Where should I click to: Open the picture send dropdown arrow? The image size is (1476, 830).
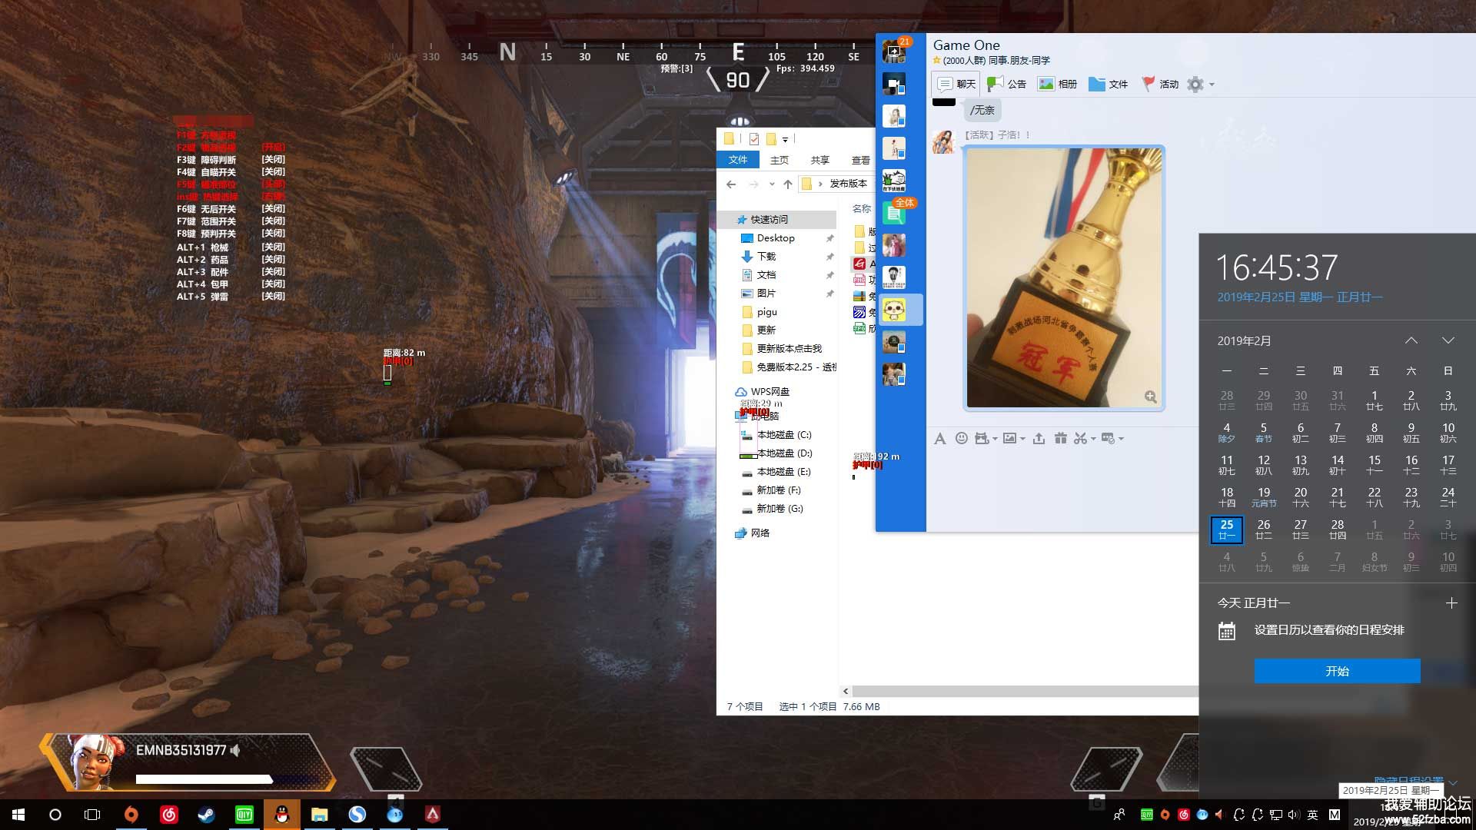pos(1022,439)
